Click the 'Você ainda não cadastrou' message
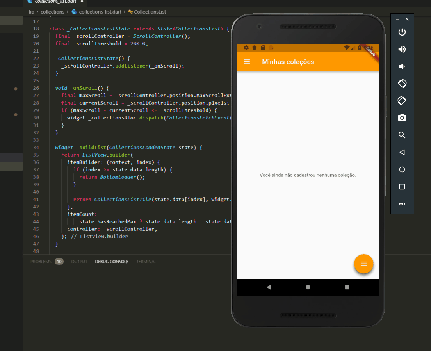 click(x=308, y=175)
